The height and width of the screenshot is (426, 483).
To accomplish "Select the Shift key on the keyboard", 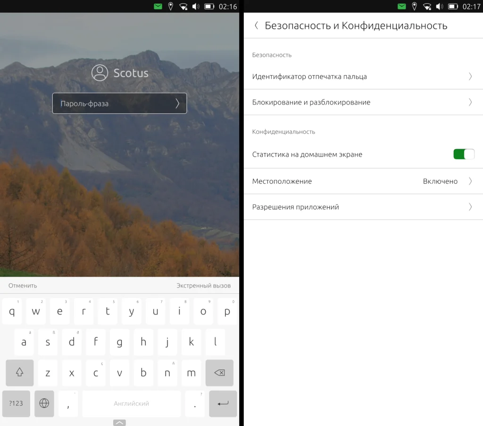I will 19,373.
